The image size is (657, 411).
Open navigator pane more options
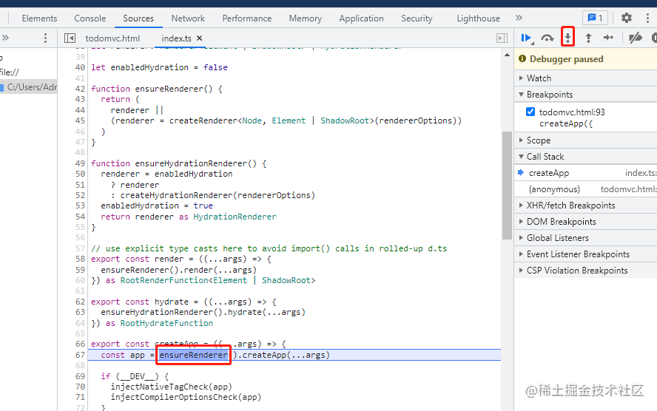[45, 38]
